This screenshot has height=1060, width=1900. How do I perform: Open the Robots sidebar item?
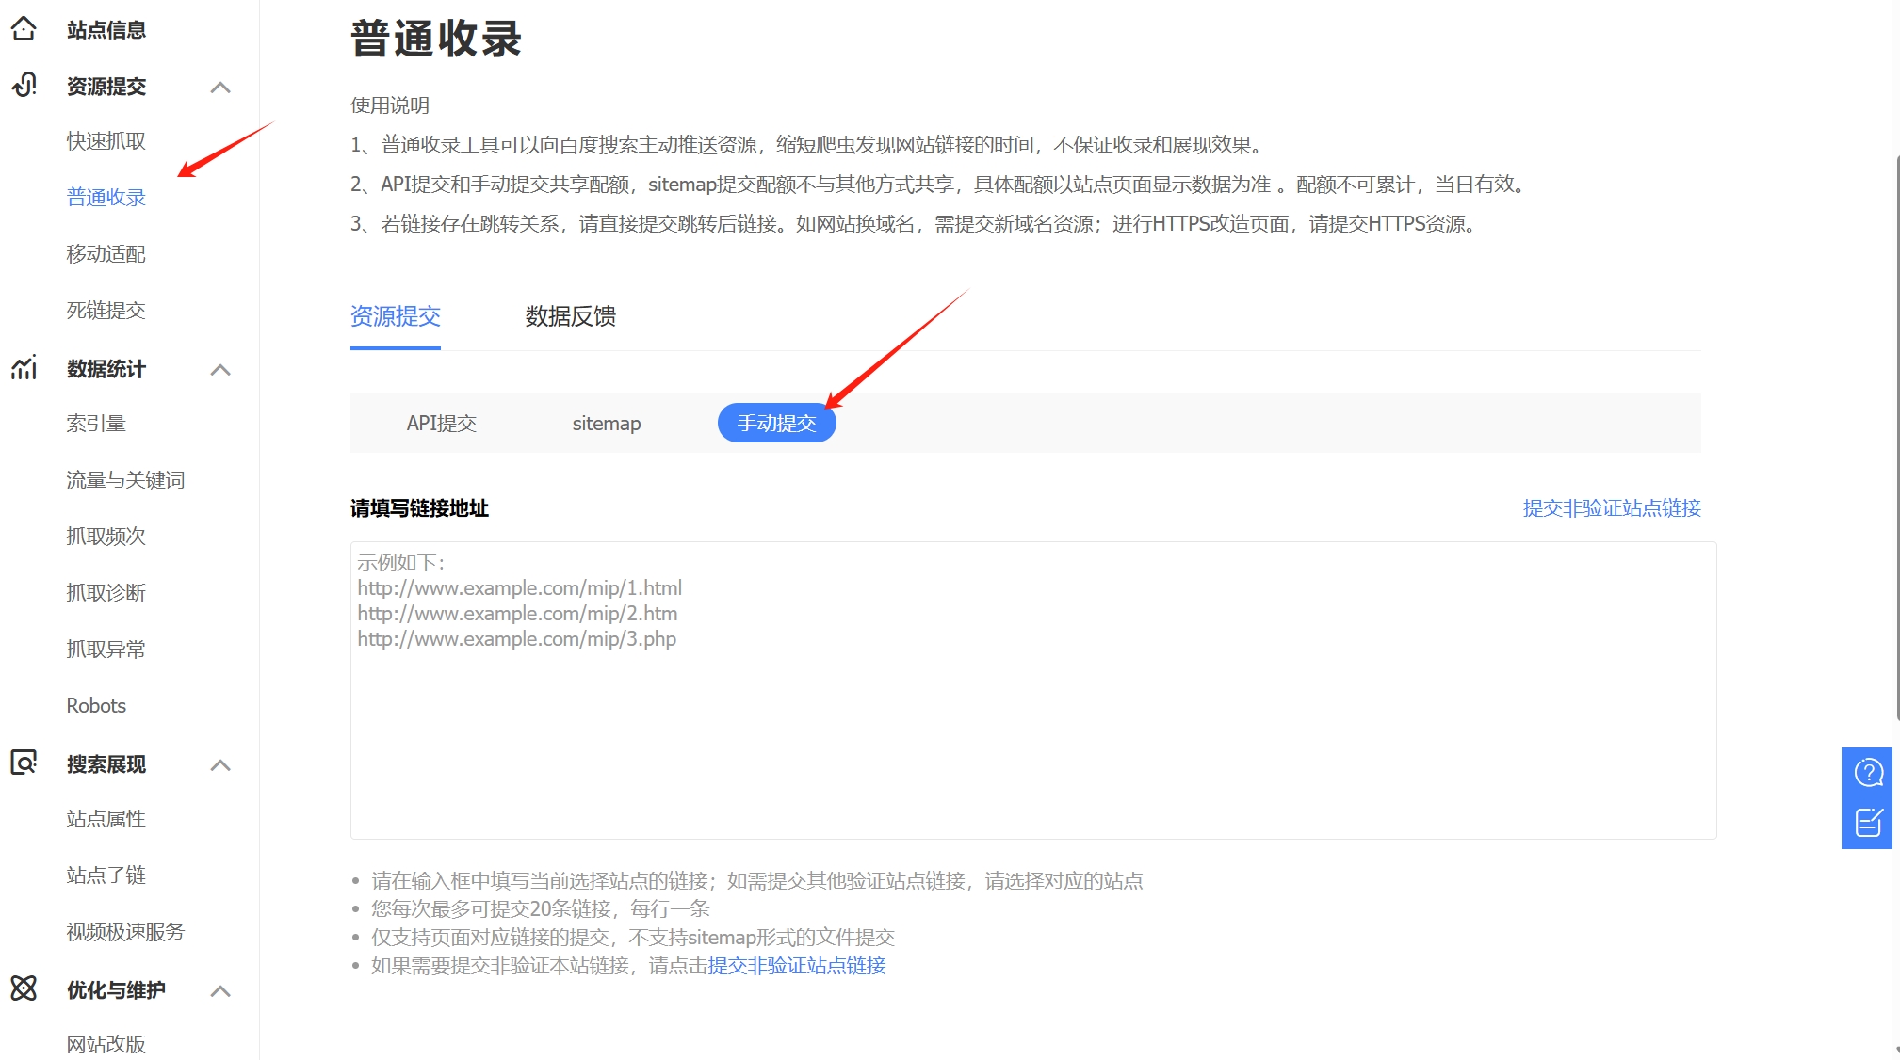(96, 706)
